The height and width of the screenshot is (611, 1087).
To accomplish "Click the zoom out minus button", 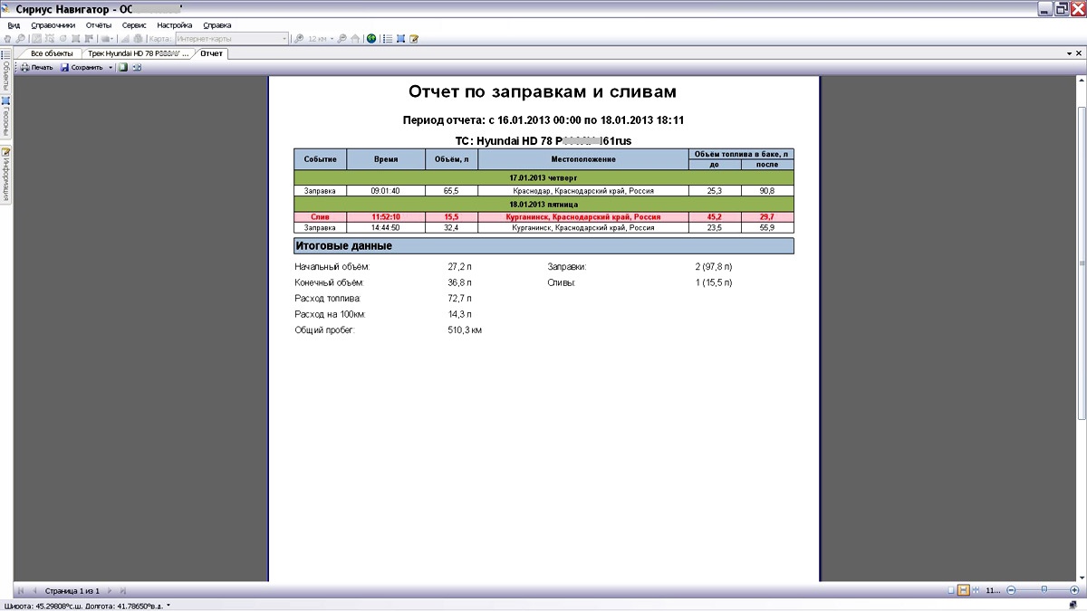I will click(1011, 590).
